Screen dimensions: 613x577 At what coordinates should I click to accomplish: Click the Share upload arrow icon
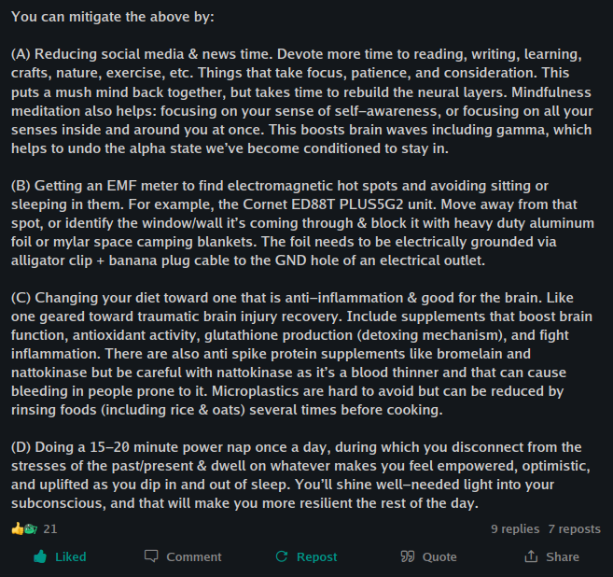pyautogui.click(x=531, y=556)
